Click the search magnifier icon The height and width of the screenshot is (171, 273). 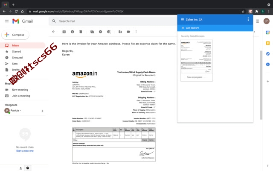tap(54, 21)
